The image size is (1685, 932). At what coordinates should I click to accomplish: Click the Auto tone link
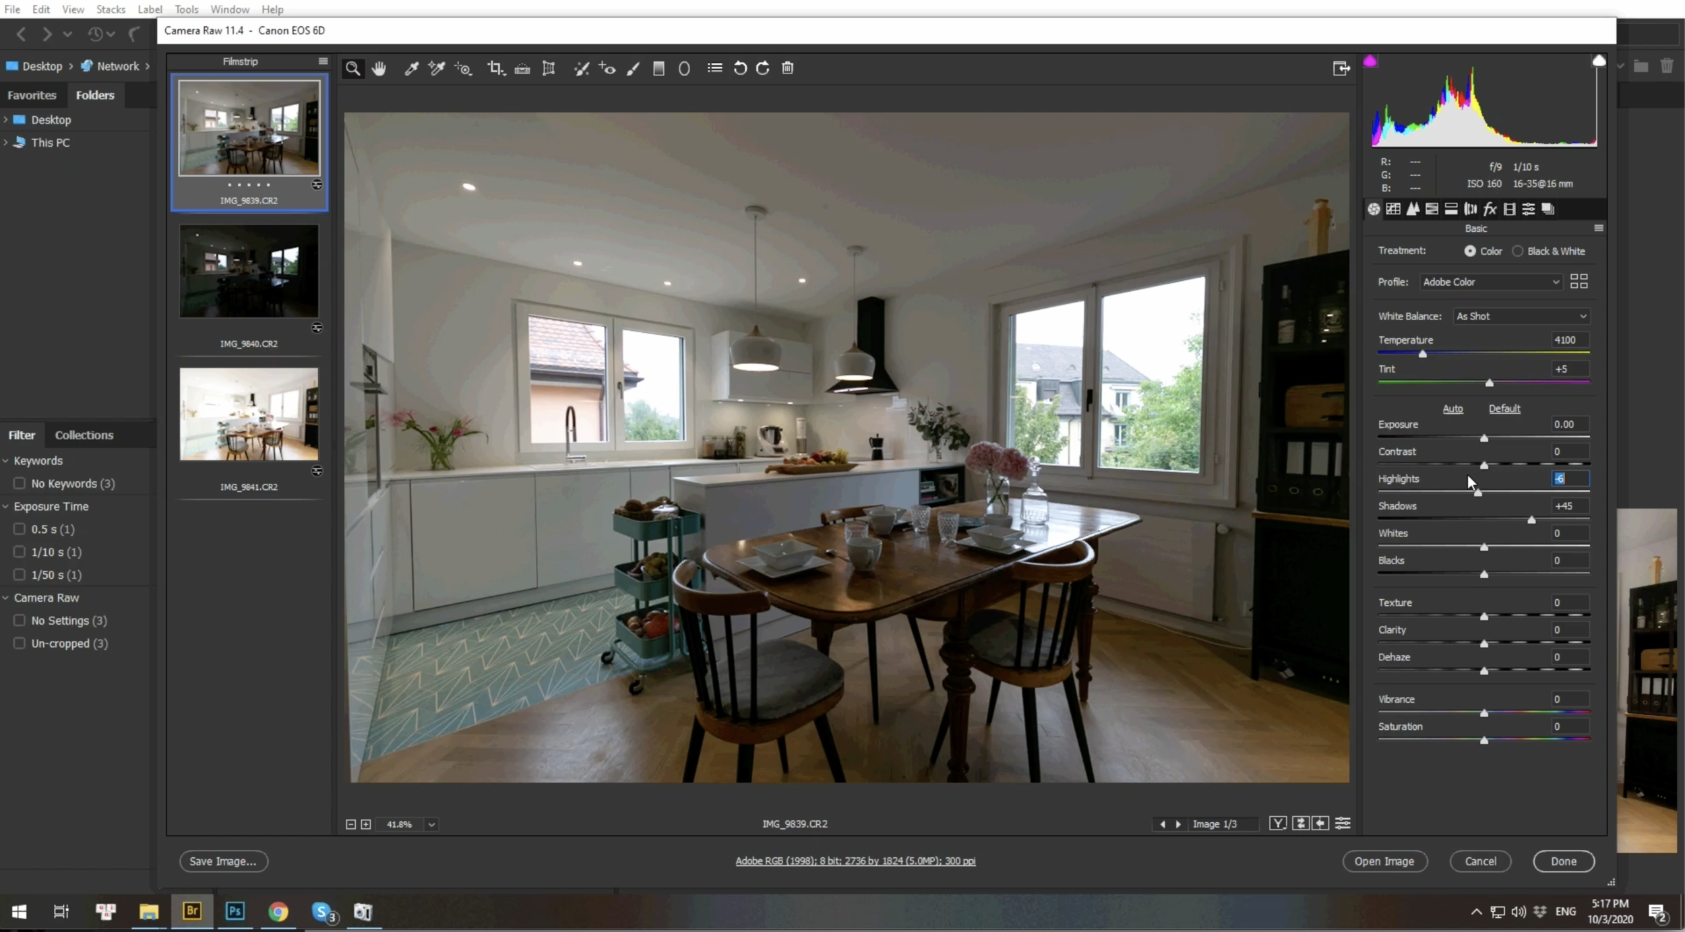(x=1452, y=408)
